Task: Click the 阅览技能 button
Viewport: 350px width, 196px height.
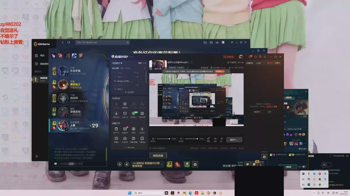Action: coord(158,156)
